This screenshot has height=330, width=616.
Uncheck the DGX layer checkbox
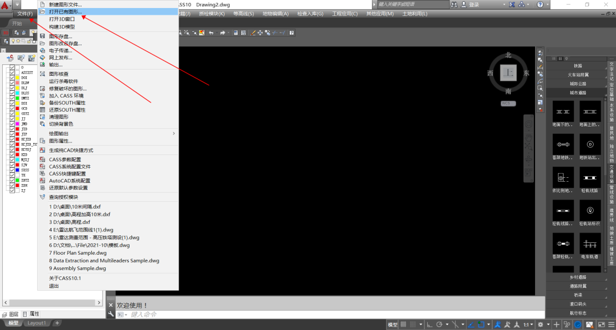click(12, 78)
